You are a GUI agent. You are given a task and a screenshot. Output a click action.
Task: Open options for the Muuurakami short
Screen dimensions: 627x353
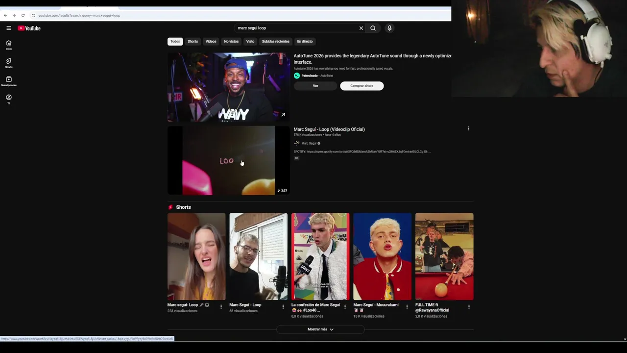[407, 307]
